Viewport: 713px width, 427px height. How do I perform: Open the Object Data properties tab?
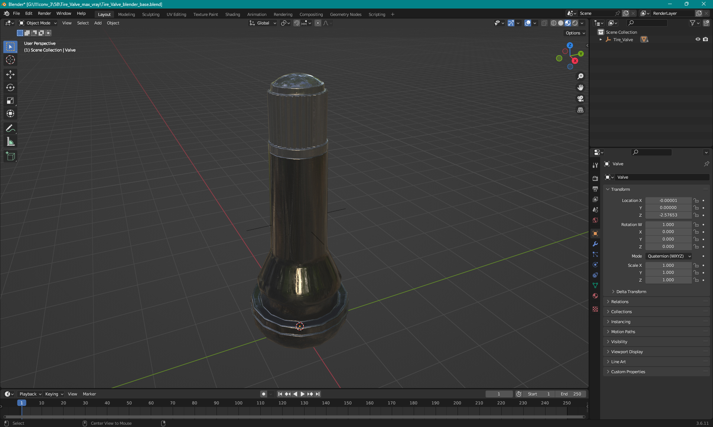(595, 285)
